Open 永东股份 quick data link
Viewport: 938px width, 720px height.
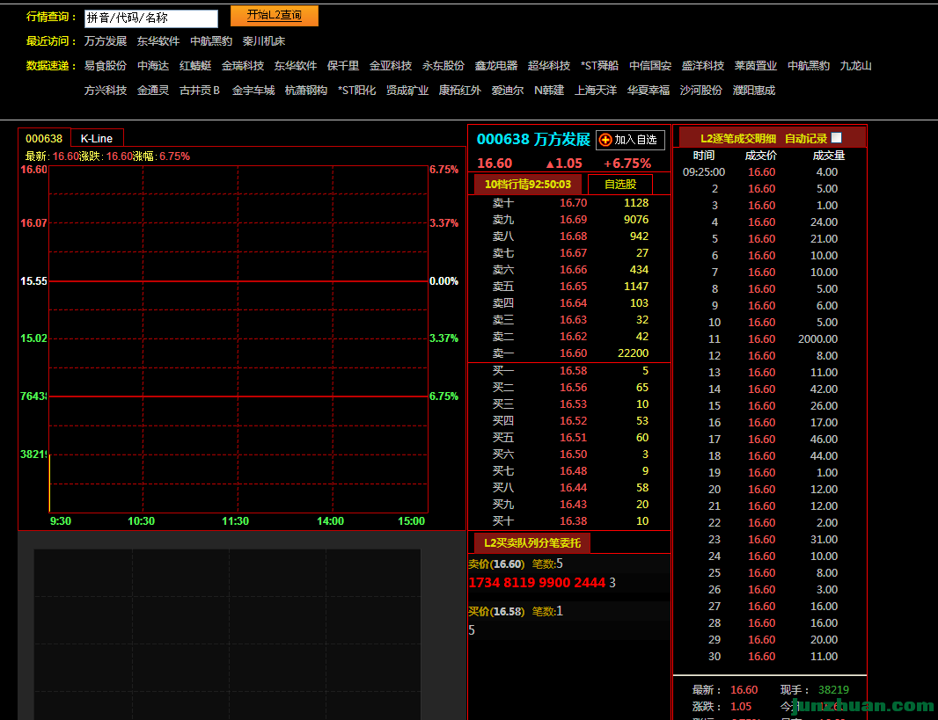click(443, 66)
